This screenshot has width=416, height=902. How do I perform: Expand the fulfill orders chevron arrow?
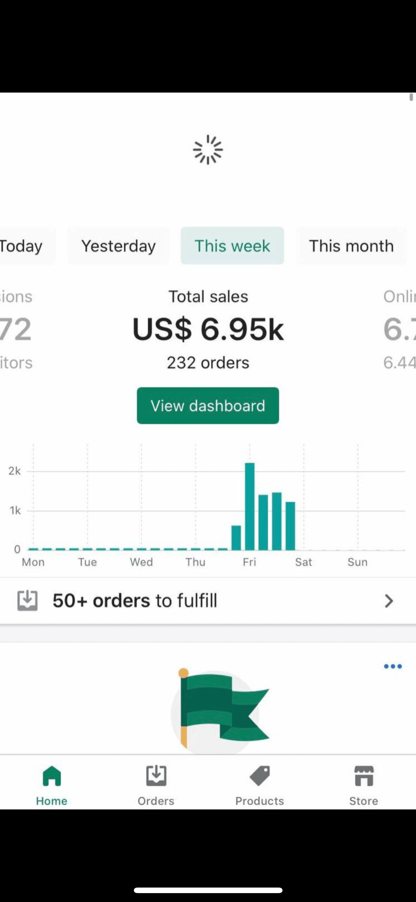pyautogui.click(x=388, y=601)
